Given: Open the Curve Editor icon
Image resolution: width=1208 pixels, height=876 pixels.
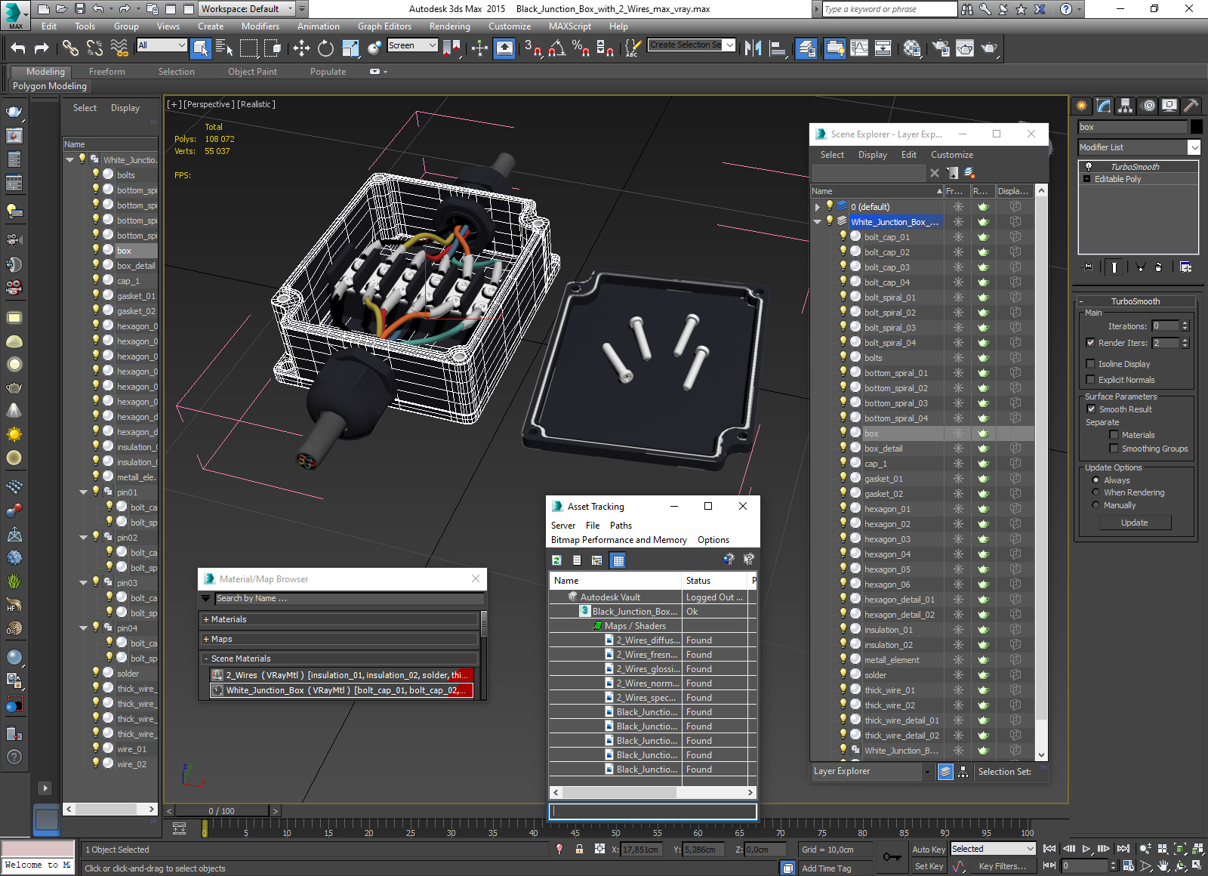Looking at the screenshot, I should click(859, 48).
